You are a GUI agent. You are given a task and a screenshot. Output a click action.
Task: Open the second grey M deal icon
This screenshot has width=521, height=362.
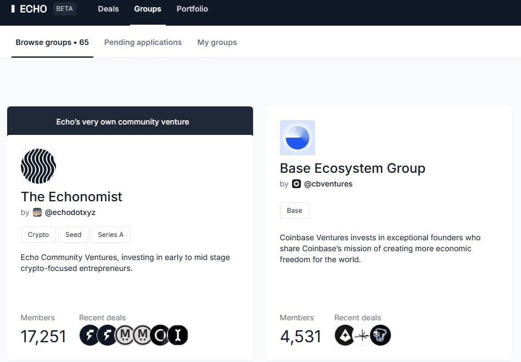[143, 335]
